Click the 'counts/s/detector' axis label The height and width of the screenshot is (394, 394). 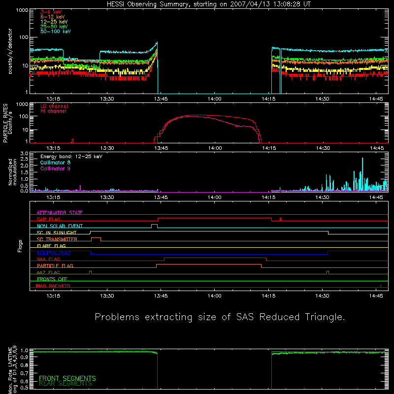click(10, 51)
